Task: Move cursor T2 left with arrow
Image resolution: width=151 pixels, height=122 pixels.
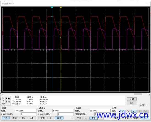Action: (6, 101)
